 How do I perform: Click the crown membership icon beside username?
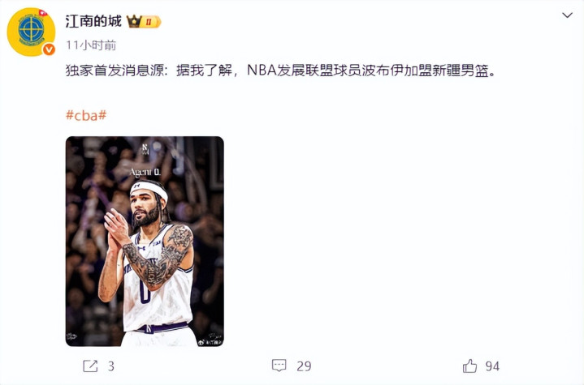pos(134,22)
